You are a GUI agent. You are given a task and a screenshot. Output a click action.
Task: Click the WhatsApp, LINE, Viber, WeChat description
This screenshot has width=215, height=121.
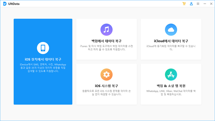(171, 93)
